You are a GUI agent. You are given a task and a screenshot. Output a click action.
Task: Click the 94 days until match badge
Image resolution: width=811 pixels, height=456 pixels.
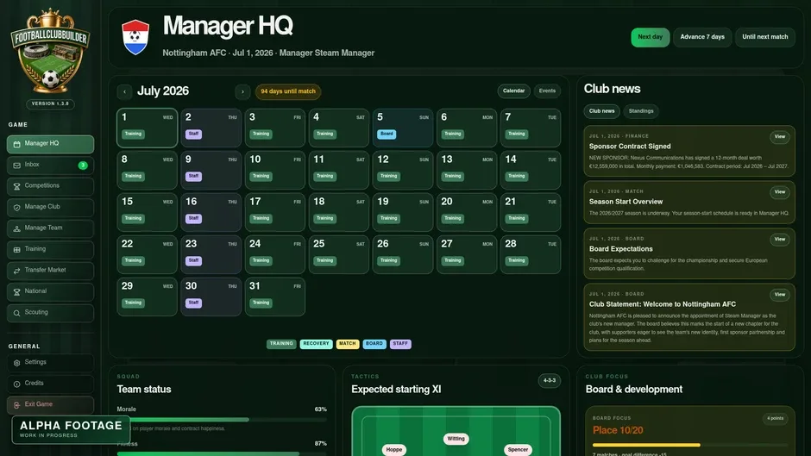point(288,91)
